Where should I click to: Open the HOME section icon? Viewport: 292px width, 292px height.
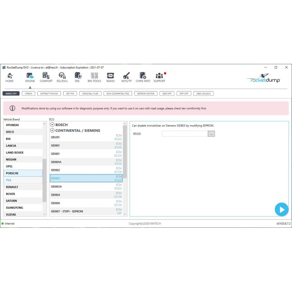click(9, 76)
